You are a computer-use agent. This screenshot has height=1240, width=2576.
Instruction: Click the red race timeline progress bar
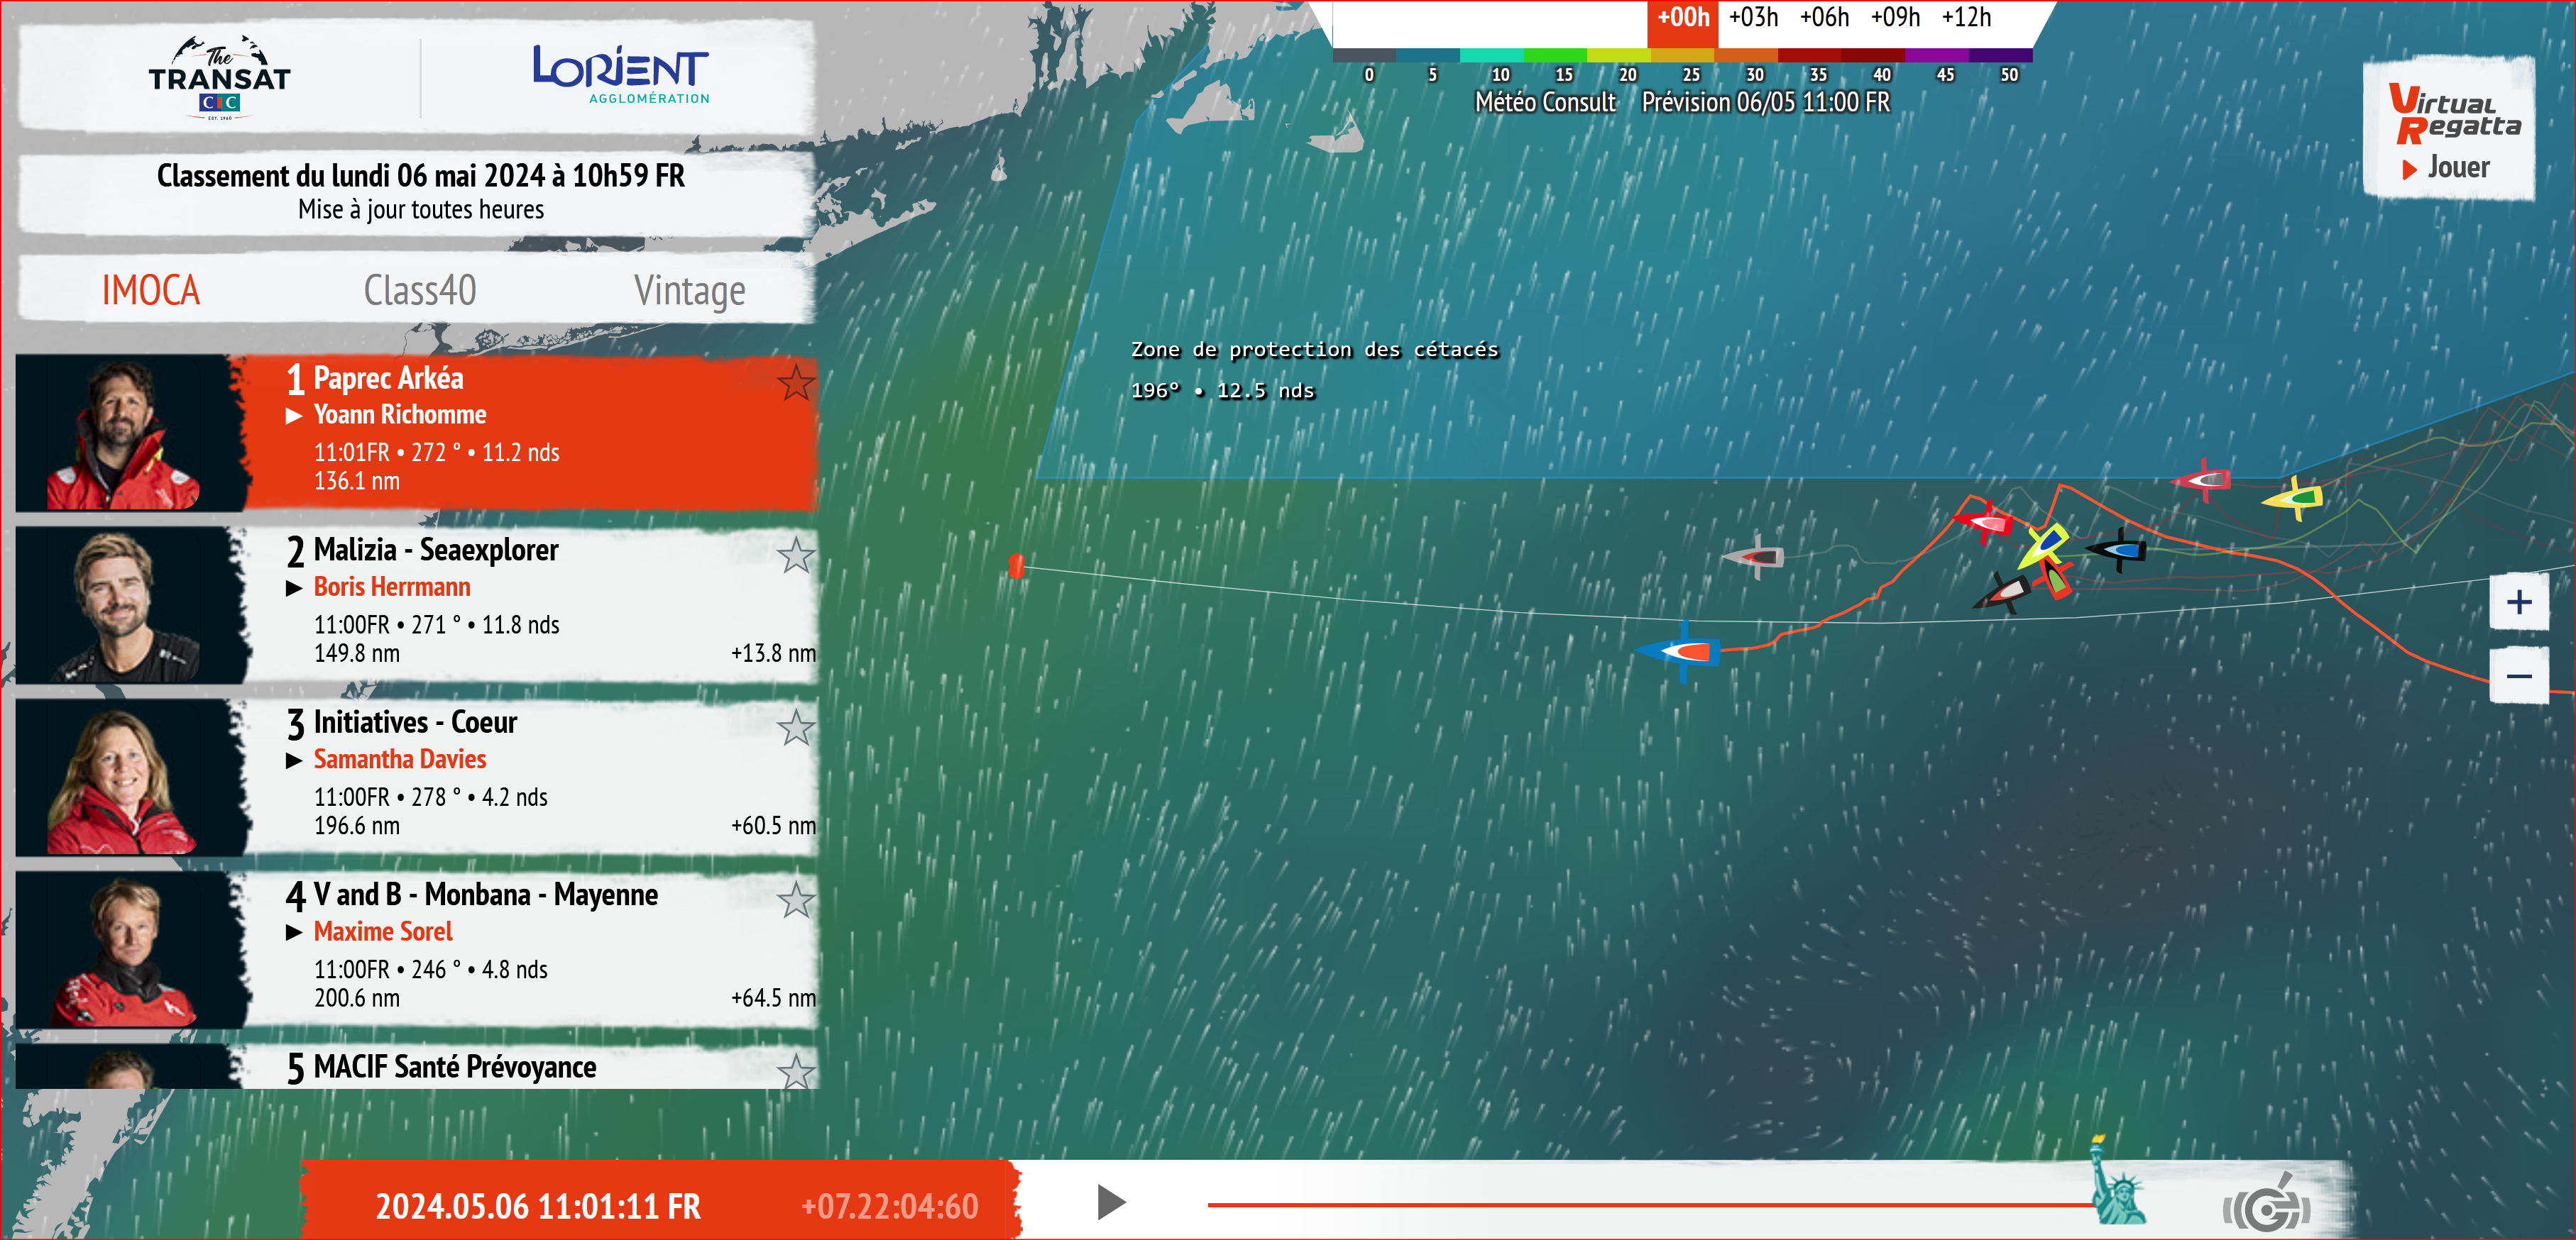[x=1650, y=1205]
